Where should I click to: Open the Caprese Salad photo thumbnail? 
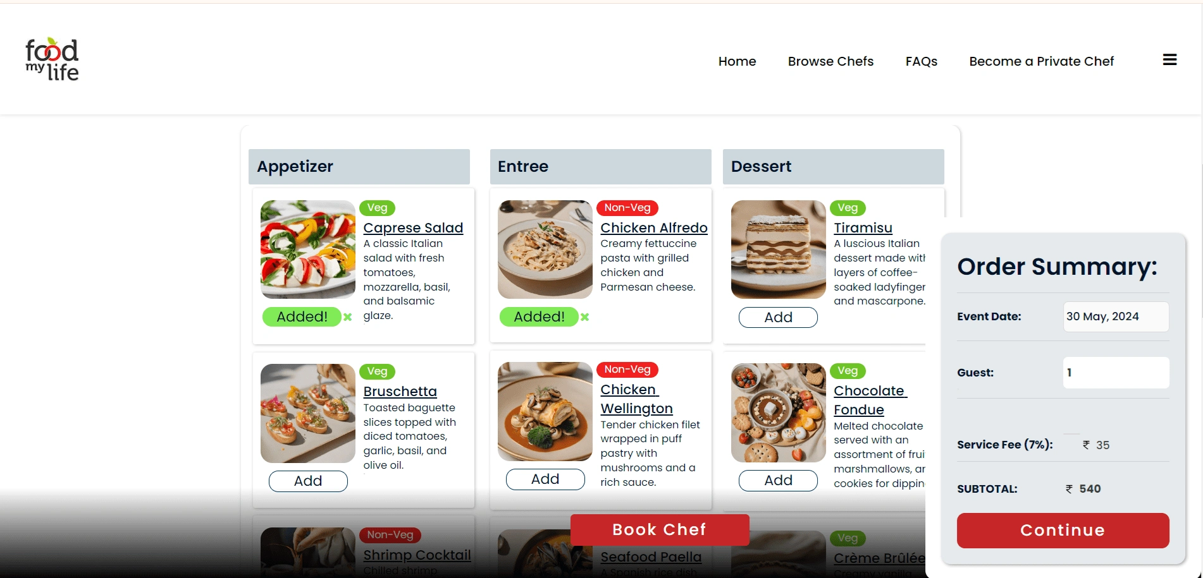tap(308, 250)
